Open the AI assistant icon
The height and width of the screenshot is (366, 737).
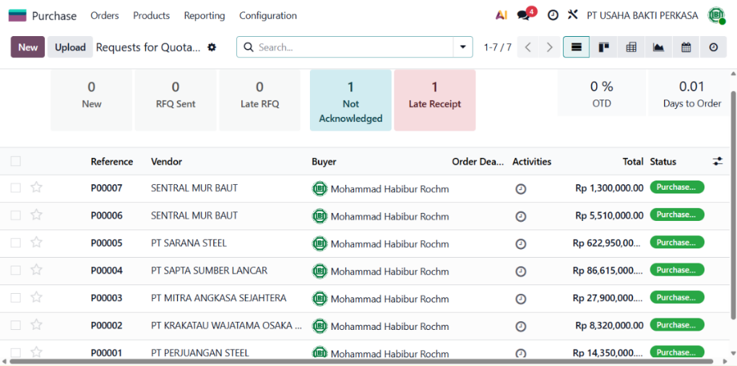click(x=501, y=15)
